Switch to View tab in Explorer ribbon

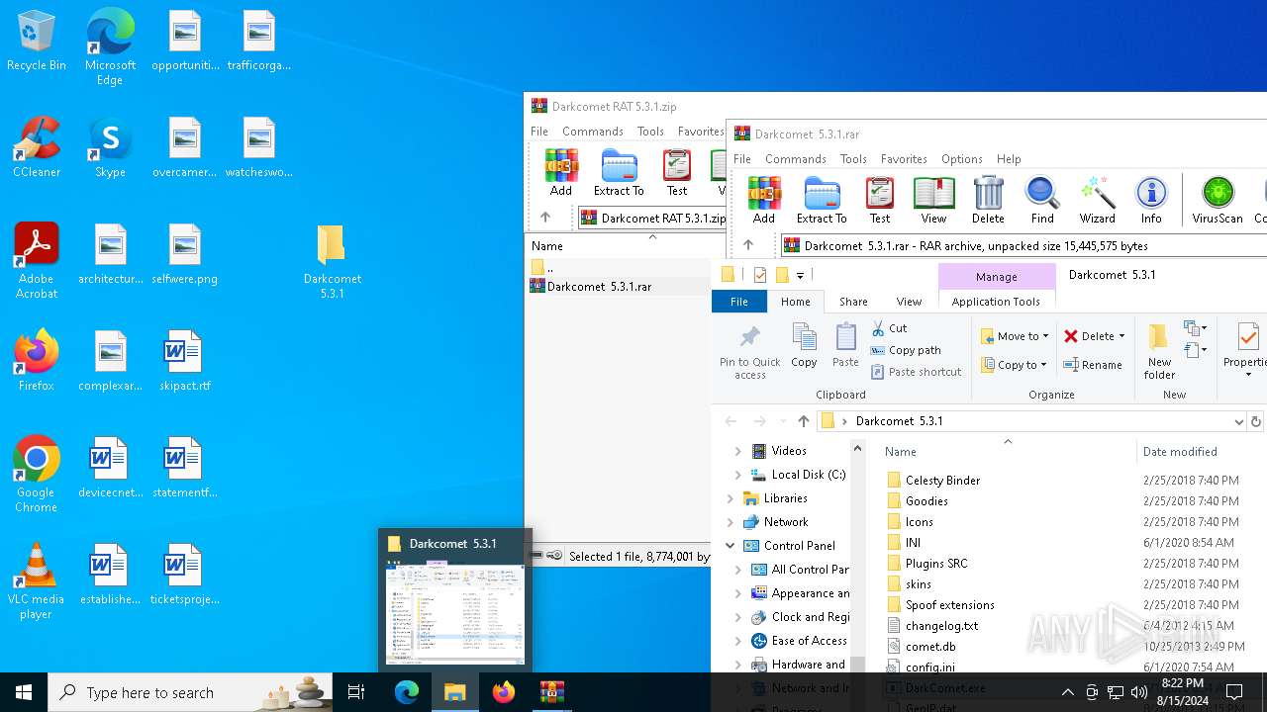(909, 302)
